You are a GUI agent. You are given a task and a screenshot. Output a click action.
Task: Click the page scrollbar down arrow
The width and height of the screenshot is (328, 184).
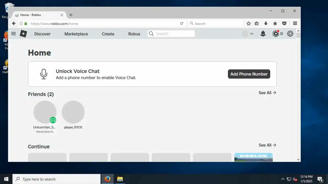coord(298,159)
